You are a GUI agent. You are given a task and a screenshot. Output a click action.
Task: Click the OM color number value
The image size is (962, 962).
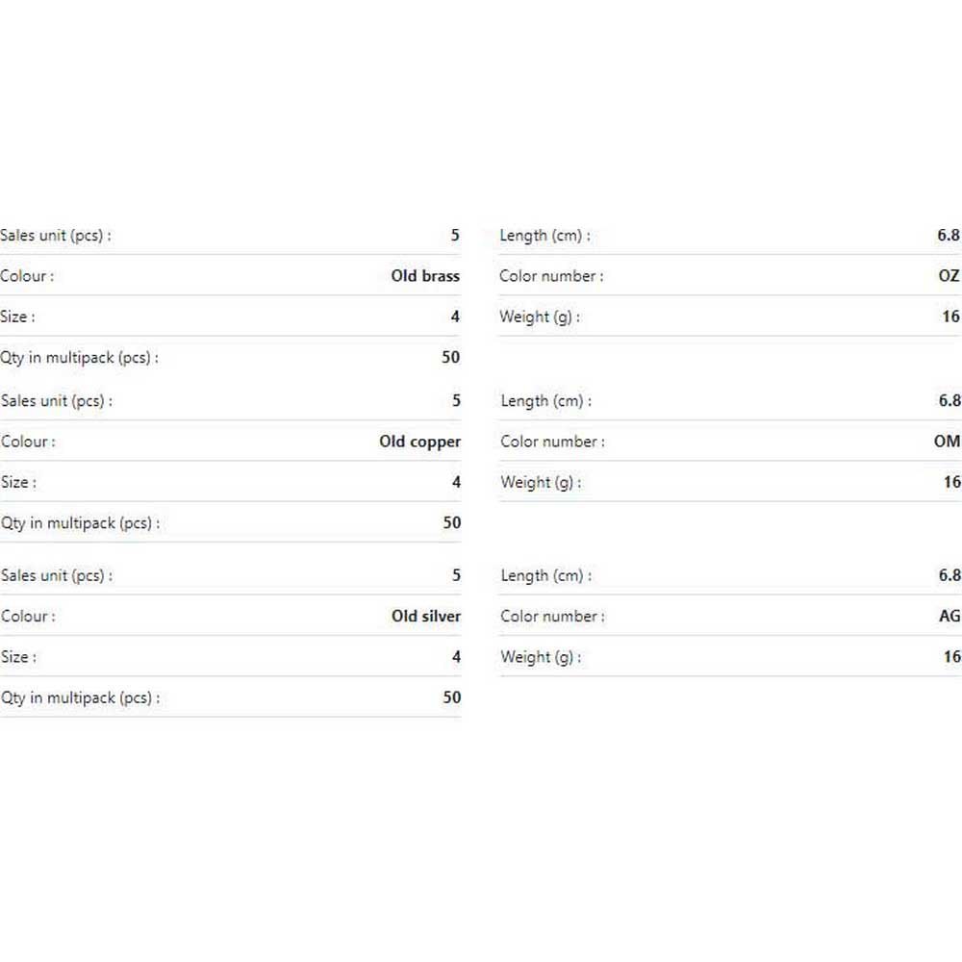947,442
